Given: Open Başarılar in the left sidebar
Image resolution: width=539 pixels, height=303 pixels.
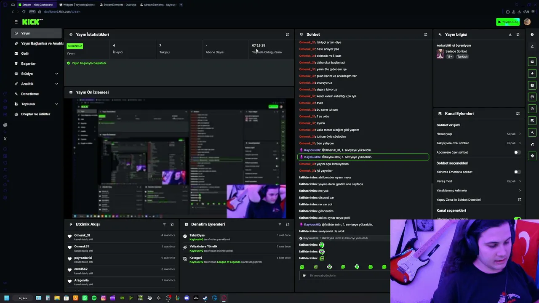Looking at the screenshot, I should [x=37, y=64].
